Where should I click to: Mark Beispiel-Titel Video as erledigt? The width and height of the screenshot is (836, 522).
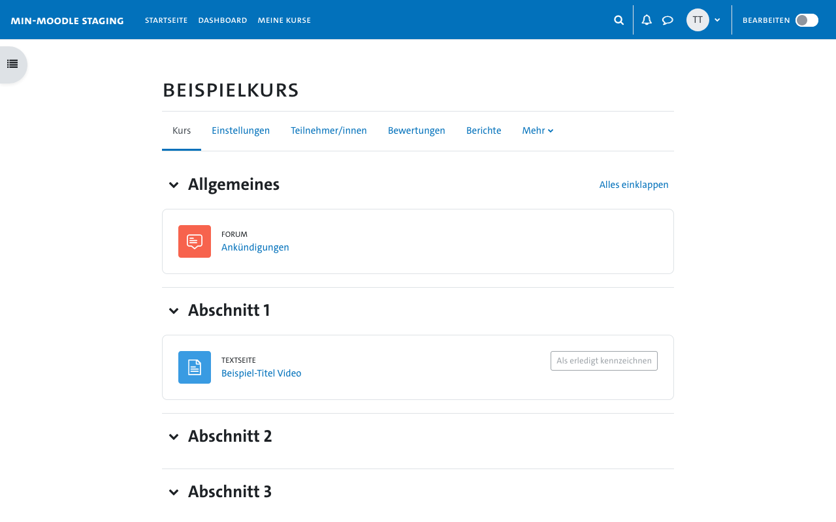(x=604, y=361)
